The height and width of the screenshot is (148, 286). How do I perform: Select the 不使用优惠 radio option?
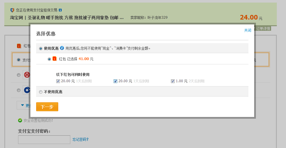[41, 92]
